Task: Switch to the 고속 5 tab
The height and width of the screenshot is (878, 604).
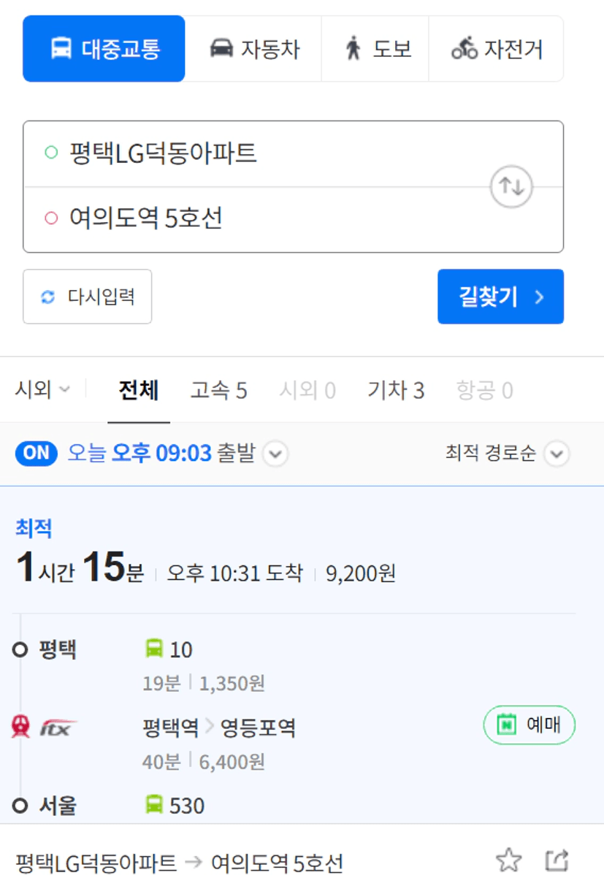Action: click(x=218, y=391)
